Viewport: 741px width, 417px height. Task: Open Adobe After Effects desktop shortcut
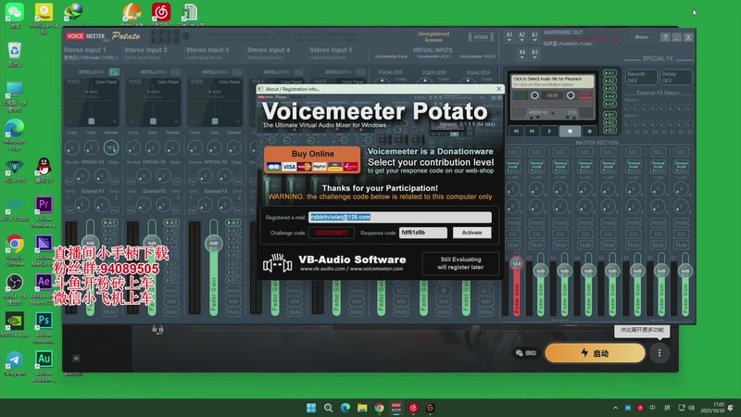pyautogui.click(x=44, y=289)
